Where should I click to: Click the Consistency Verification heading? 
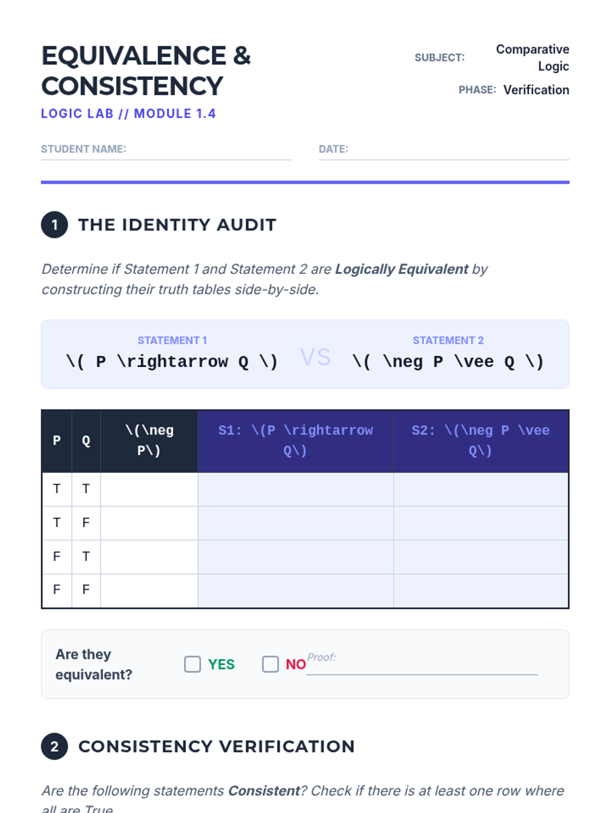(x=217, y=746)
